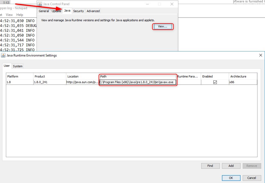Viewport: 265px width, 183px height.
Task: Click the Path field showing javaw.exe location
Action: (x=137, y=82)
